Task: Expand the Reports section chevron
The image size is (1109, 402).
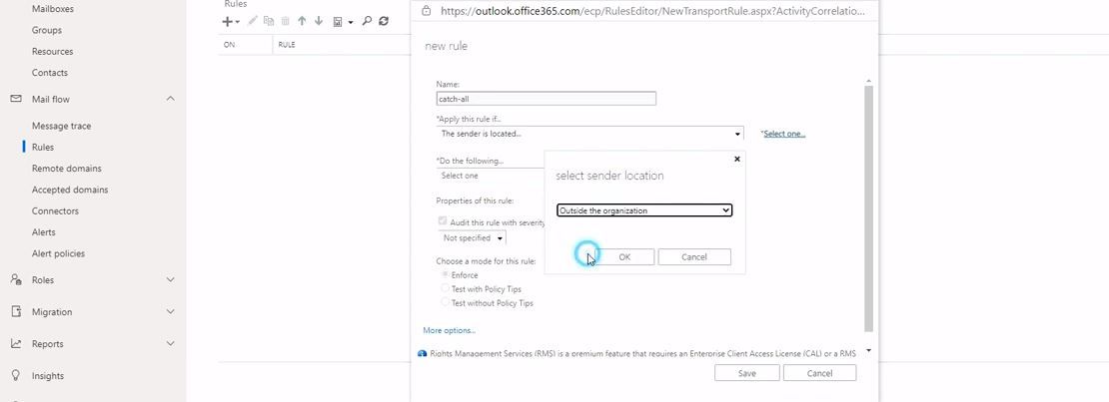Action: [x=171, y=343]
